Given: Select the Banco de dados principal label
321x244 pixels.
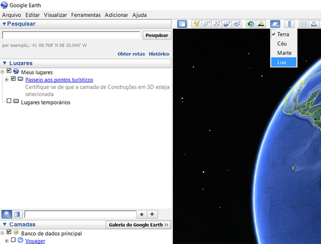Looking at the screenshot, I should tap(52, 234).
